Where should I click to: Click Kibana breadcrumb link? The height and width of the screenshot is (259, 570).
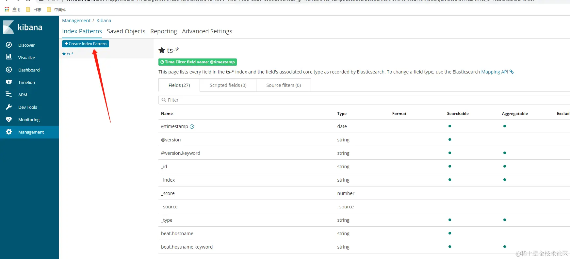tap(104, 21)
